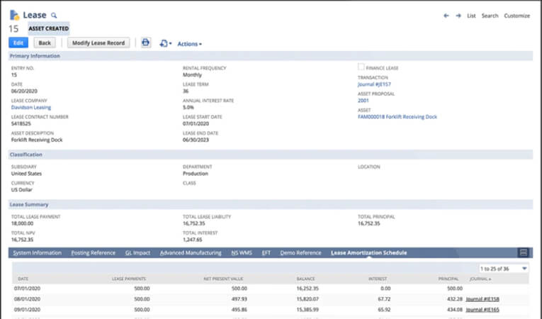Open the new-document icon menu beside Actions
Screen dimensions: 542x319
click(x=164, y=43)
